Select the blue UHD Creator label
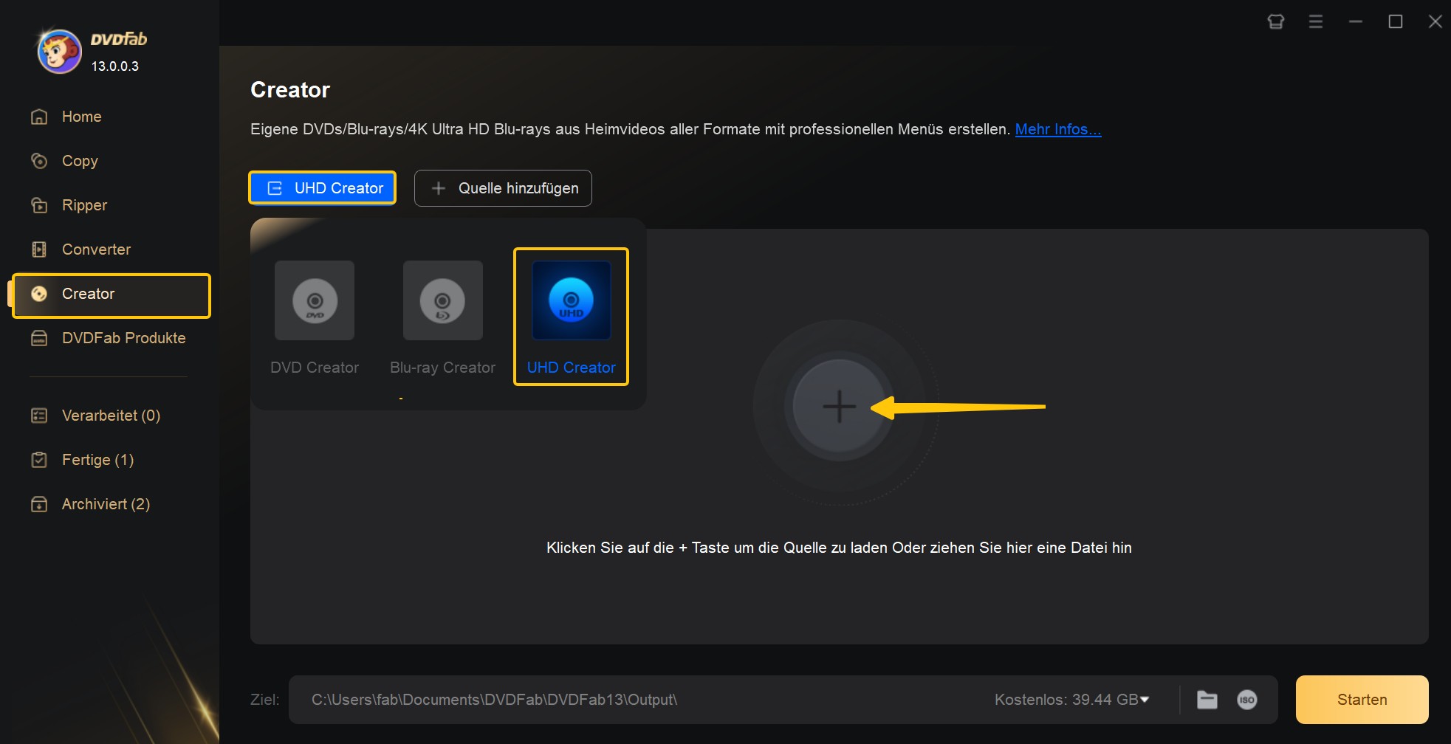1451x744 pixels. 572,368
